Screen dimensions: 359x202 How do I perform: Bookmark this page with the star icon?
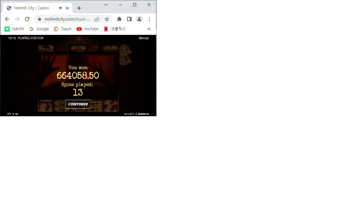point(107,19)
